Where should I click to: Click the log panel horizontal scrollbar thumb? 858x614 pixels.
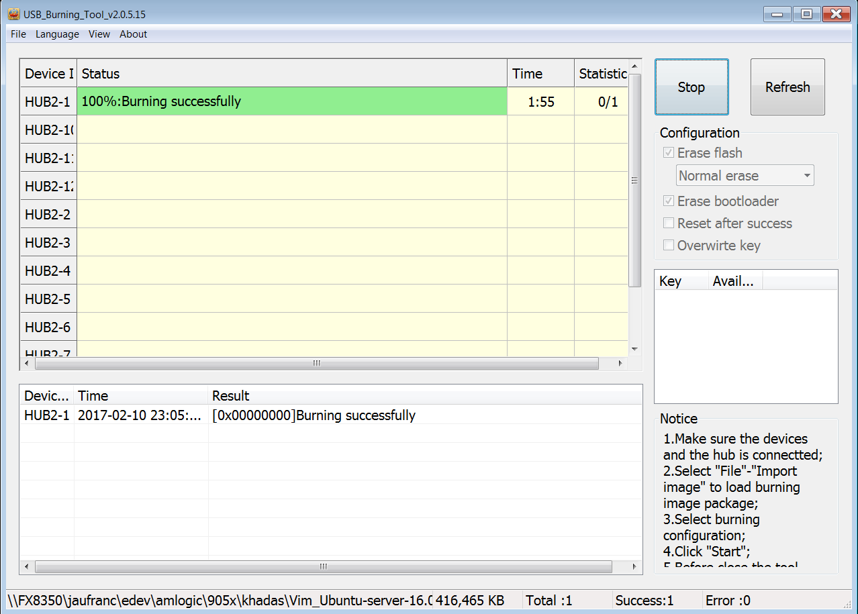(x=323, y=566)
